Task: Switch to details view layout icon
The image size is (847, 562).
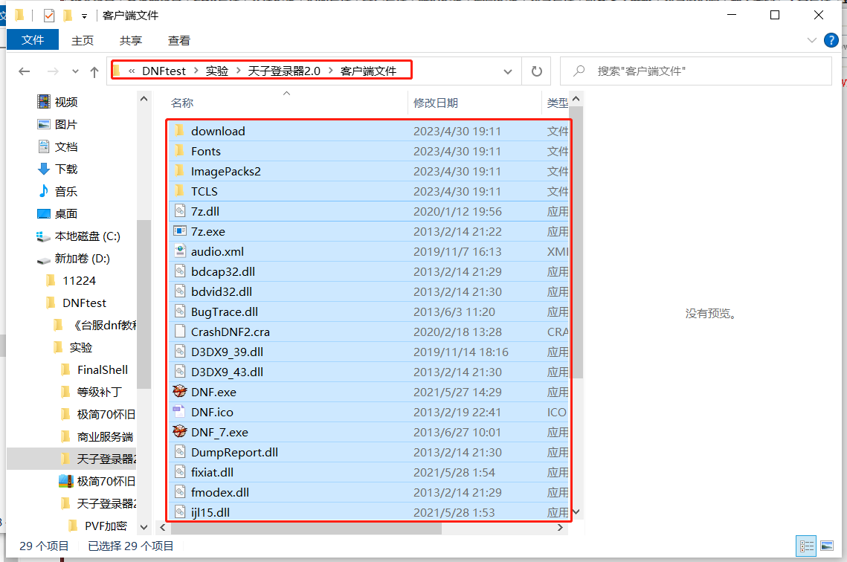Action: pyautogui.click(x=807, y=546)
